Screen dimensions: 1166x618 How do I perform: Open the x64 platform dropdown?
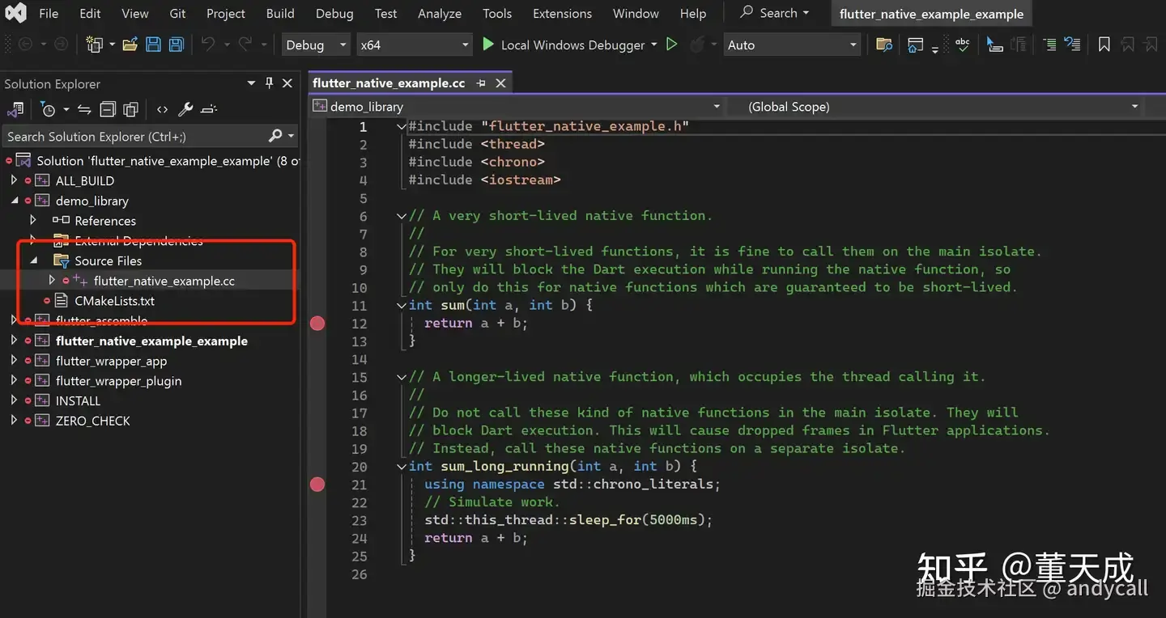(465, 45)
